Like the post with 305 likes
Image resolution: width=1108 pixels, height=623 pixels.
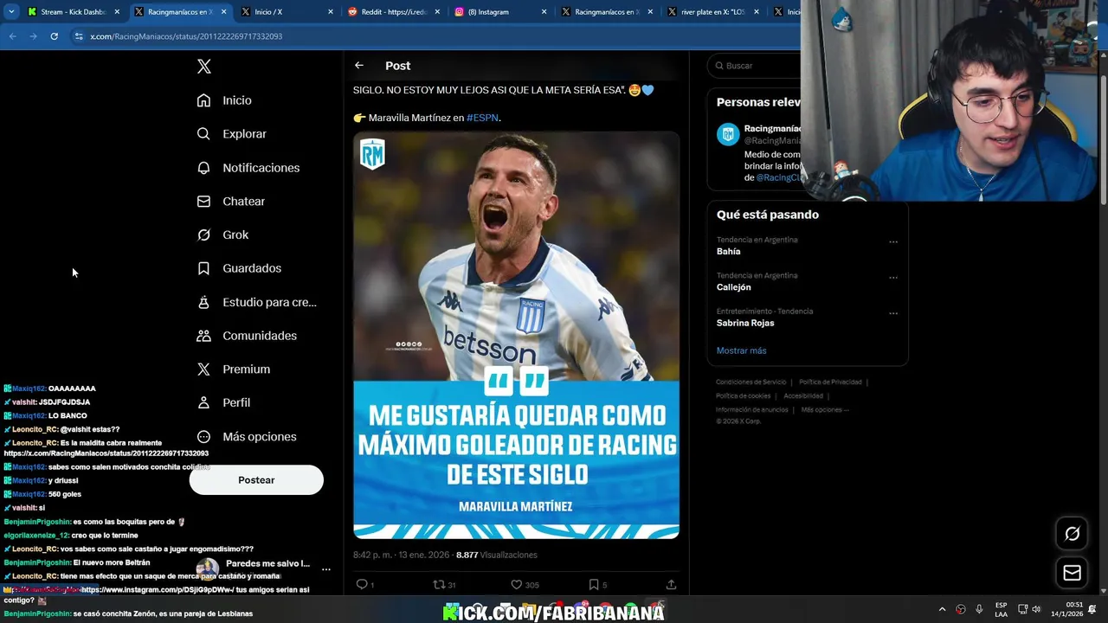point(516,585)
